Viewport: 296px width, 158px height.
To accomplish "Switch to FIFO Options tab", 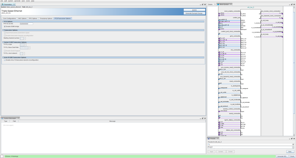I will point(33,18).
